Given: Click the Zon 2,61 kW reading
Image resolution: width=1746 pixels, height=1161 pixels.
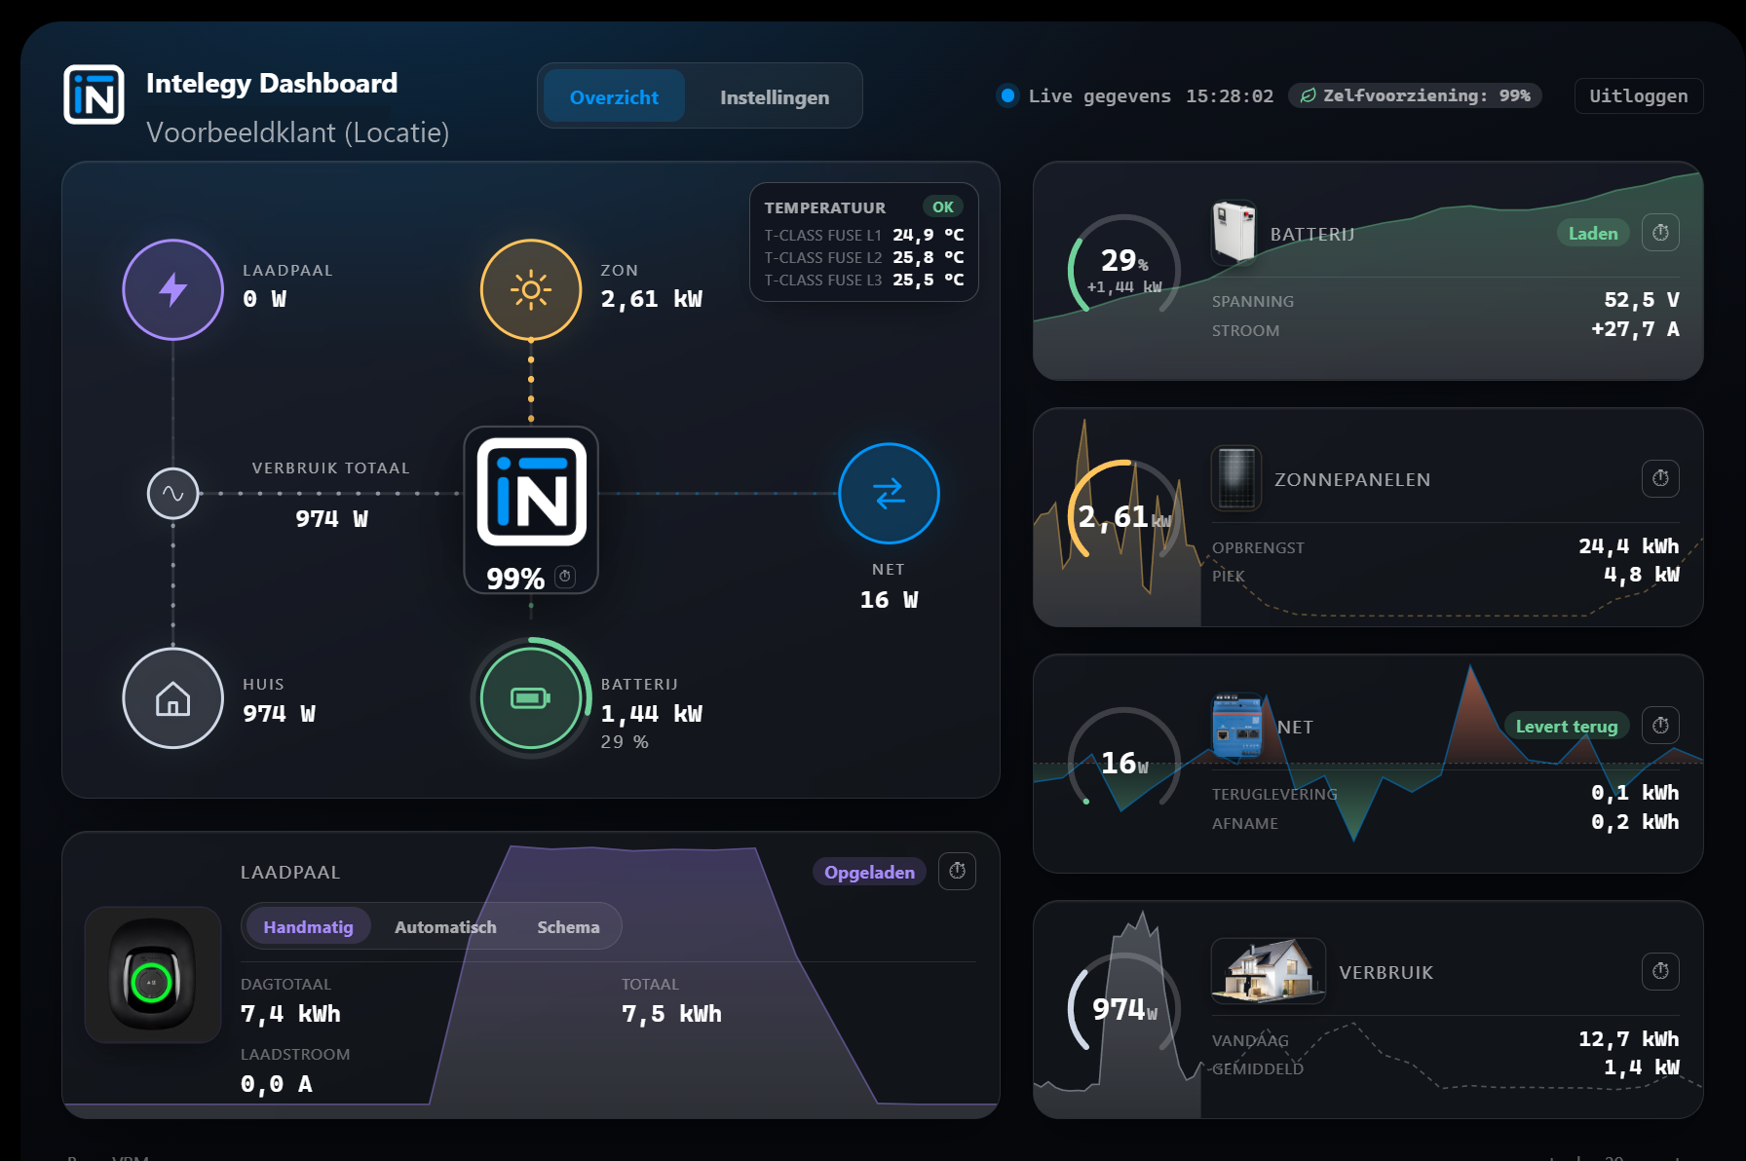Looking at the screenshot, I should point(651,299).
